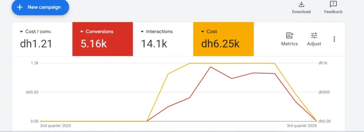Click the Download icon
Image resolution: width=364 pixels, height=132 pixels.
coord(301,4)
